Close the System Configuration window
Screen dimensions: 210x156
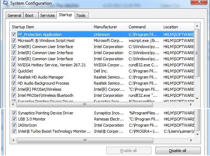tap(199, 2)
